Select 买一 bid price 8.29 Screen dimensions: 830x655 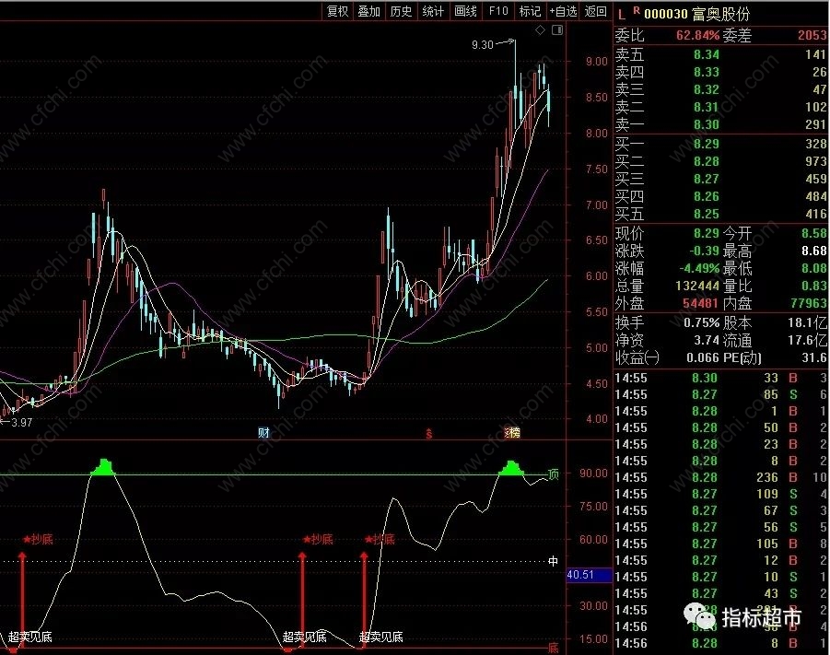[x=707, y=144]
